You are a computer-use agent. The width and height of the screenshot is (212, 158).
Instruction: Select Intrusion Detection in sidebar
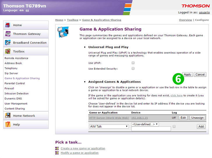coord(17,93)
